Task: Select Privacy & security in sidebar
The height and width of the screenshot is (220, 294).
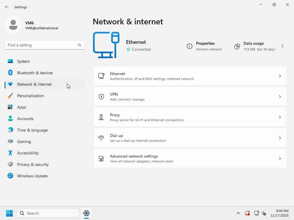Action: pyautogui.click(x=33, y=164)
